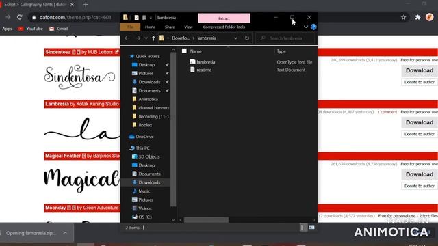Open a new Chrome tab
Viewport: 438px width, 246px height.
(x=86, y=5)
